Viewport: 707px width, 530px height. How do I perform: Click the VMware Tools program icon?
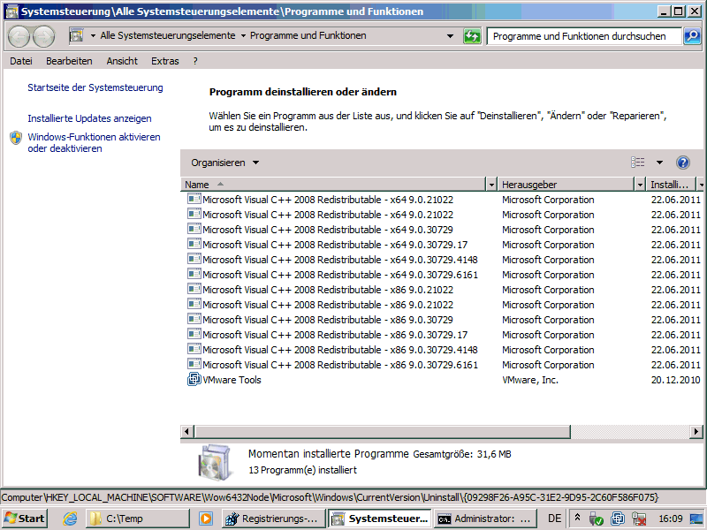click(194, 380)
